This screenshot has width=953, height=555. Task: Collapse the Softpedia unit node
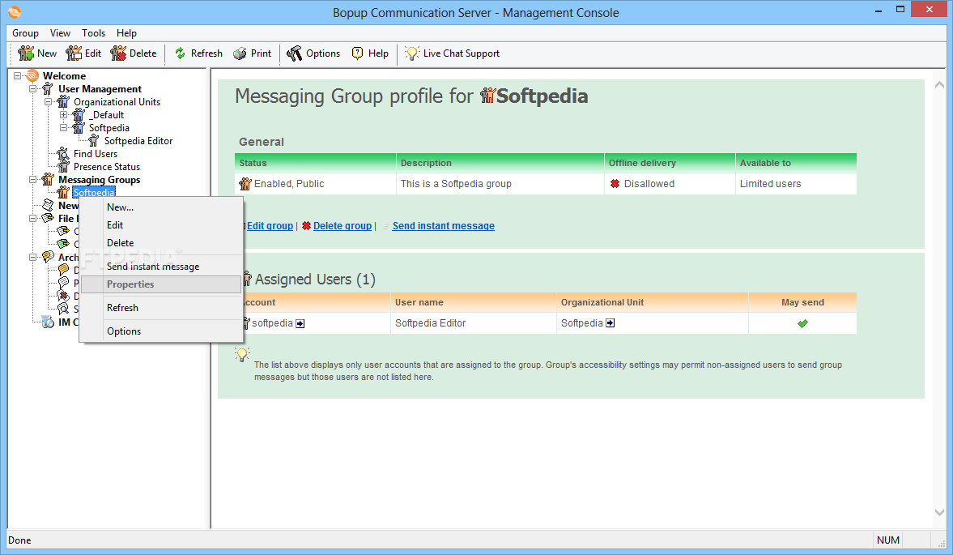(63, 128)
